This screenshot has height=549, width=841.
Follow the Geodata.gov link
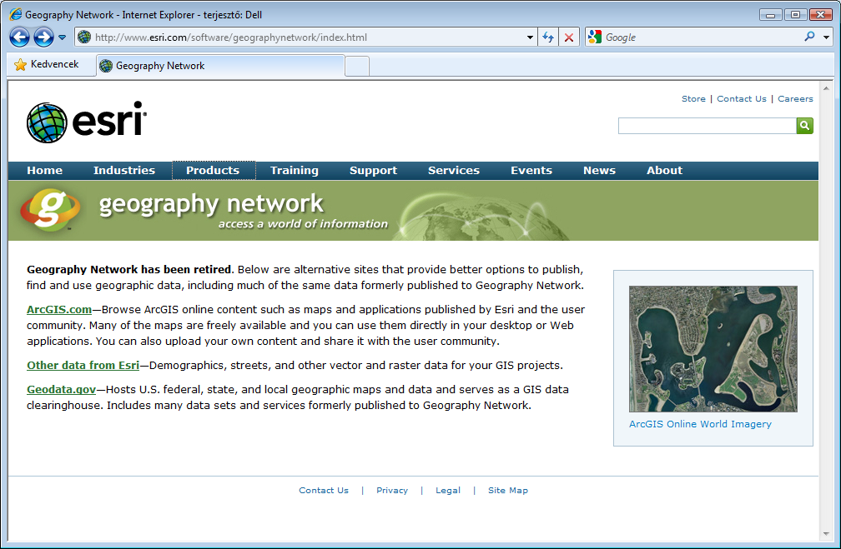61,389
